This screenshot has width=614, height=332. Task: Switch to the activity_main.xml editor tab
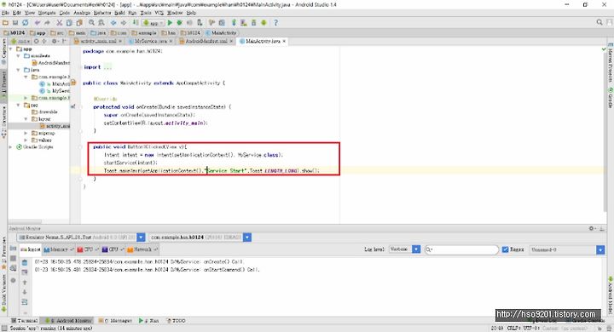pos(98,41)
